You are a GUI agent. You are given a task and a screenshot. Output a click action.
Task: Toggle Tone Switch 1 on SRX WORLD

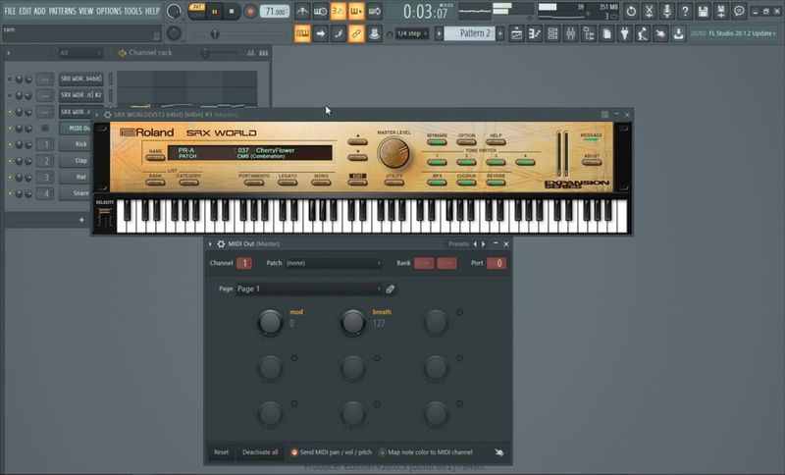tap(437, 162)
